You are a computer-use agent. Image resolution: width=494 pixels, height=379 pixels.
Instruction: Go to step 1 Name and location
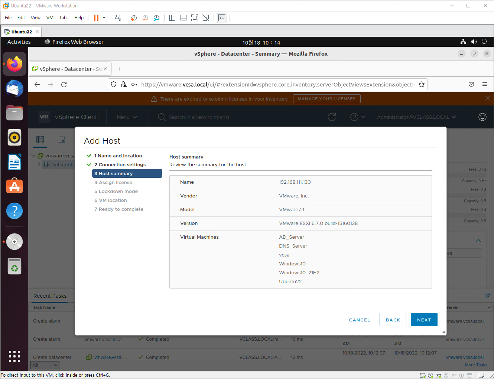[118, 156]
